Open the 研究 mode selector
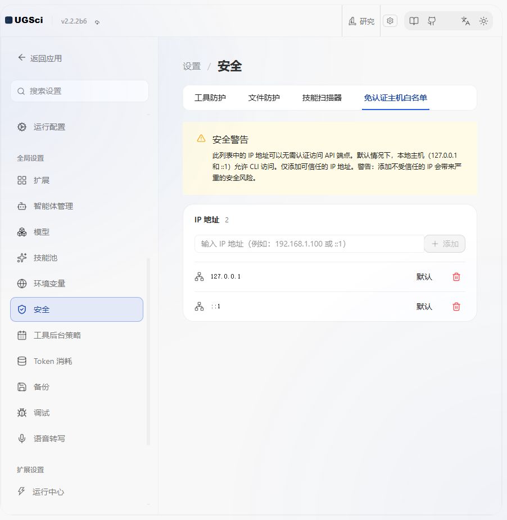The image size is (507, 520). 361,21
